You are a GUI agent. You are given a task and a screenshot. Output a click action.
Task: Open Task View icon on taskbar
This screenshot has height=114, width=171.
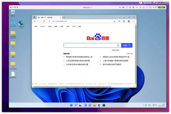[81, 105]
